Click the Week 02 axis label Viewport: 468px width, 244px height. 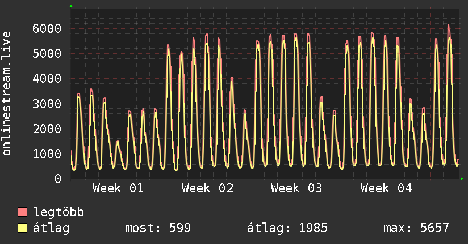208,188
